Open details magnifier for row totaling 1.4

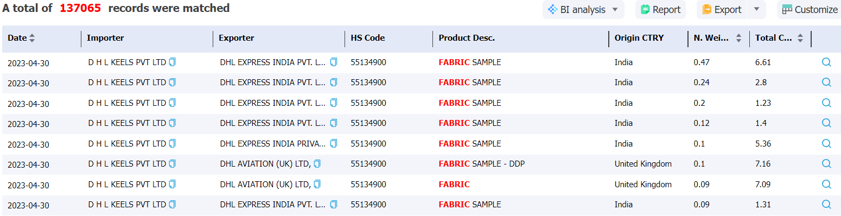pyautogui.click(x=826, y=123)
